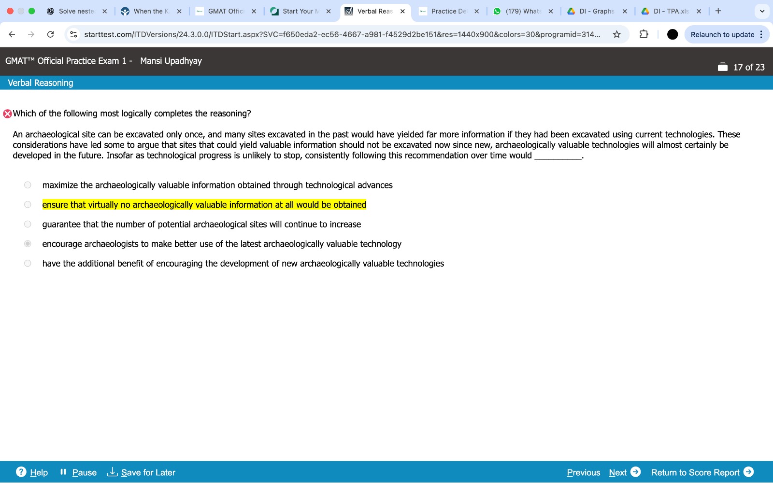The image size is (773, 483).
Task: Click the name 'Mansi Upadhyay' in header
Action: coord(171,61)
